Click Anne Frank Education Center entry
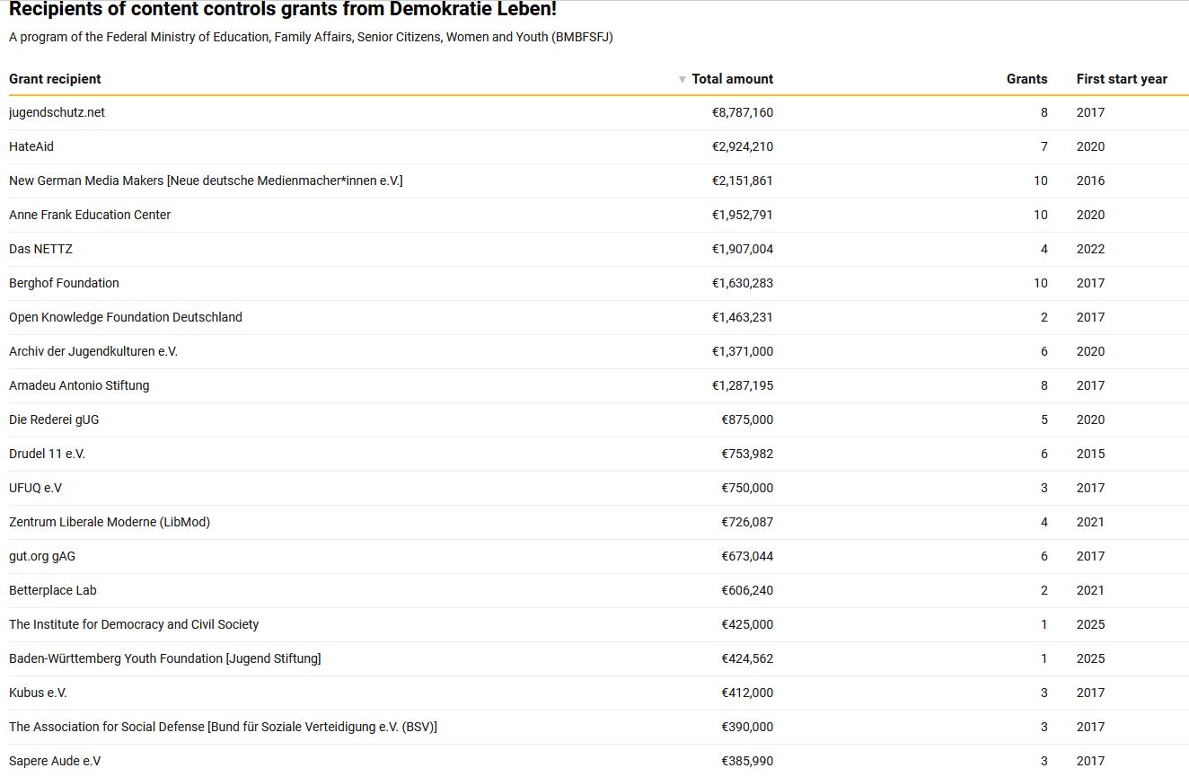The width and height of the screenshot is (1189, 777). click(90, 215)
